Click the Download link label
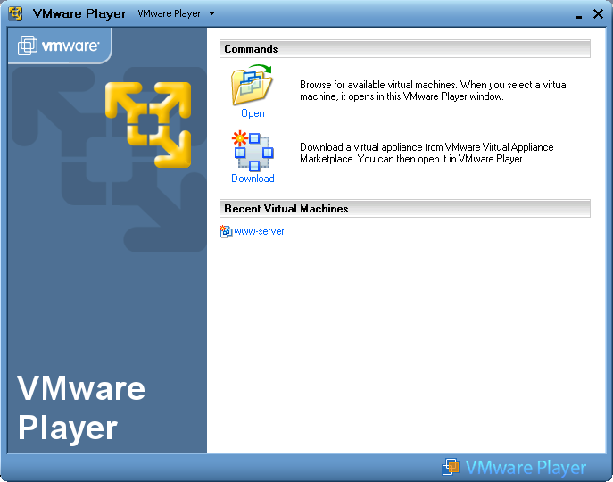This screenshot has width=613, height=482. pos(253,179)
